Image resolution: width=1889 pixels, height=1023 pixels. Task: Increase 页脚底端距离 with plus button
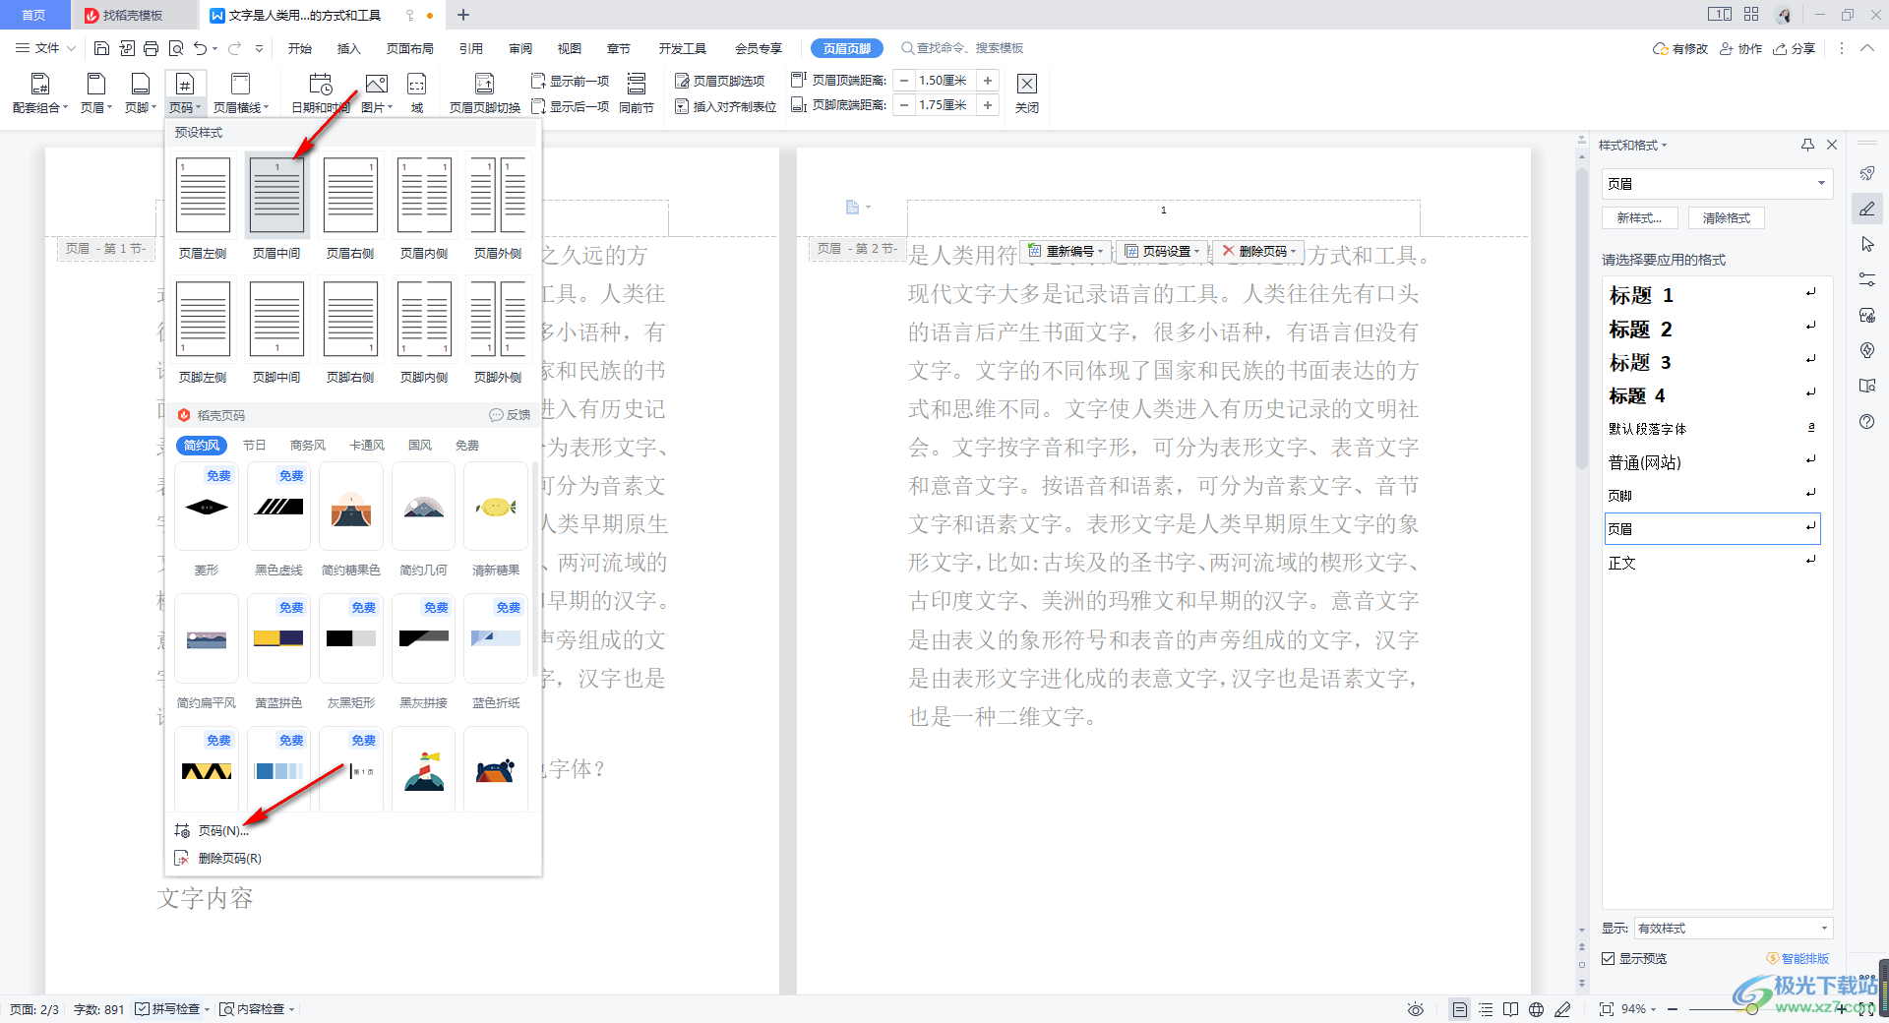pos(988,105)
